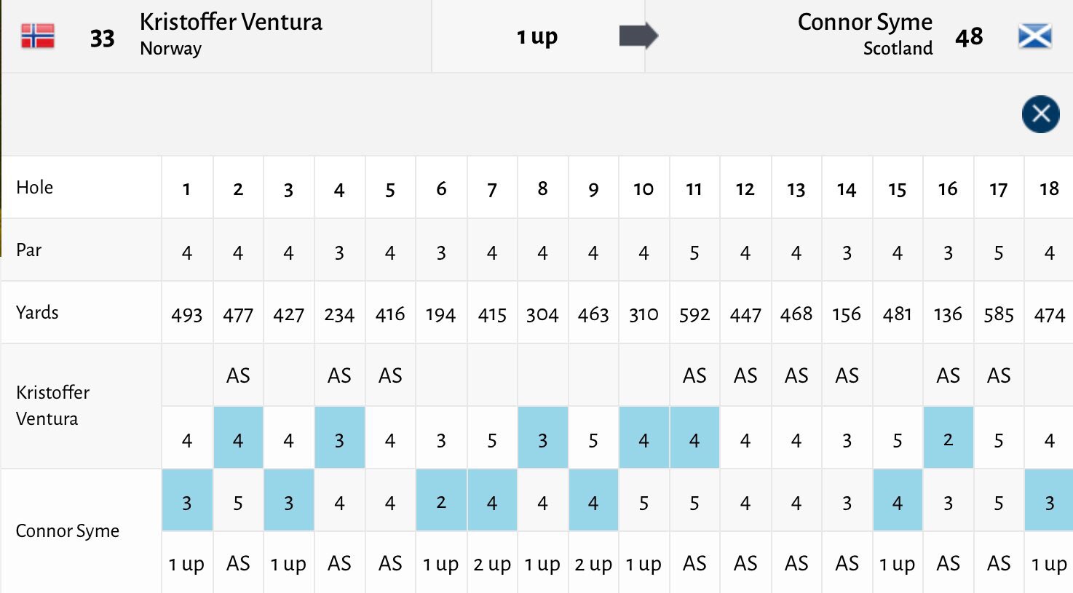The height and width of the screenshot is (593, 1073).
Task: Open Connor Syme's player name in header
Action: (x=865, y=23)
